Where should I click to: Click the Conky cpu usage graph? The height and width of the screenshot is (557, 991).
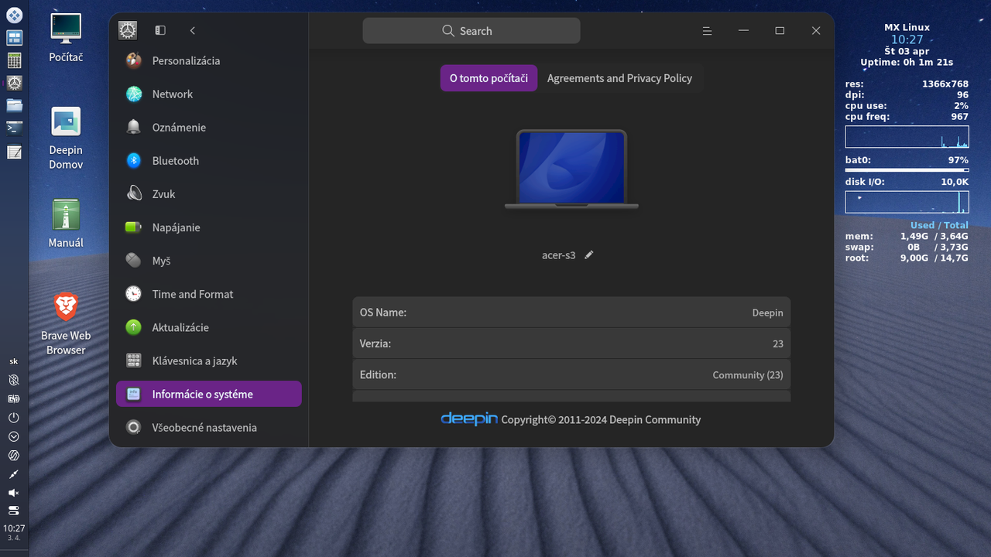pos(907,137)
